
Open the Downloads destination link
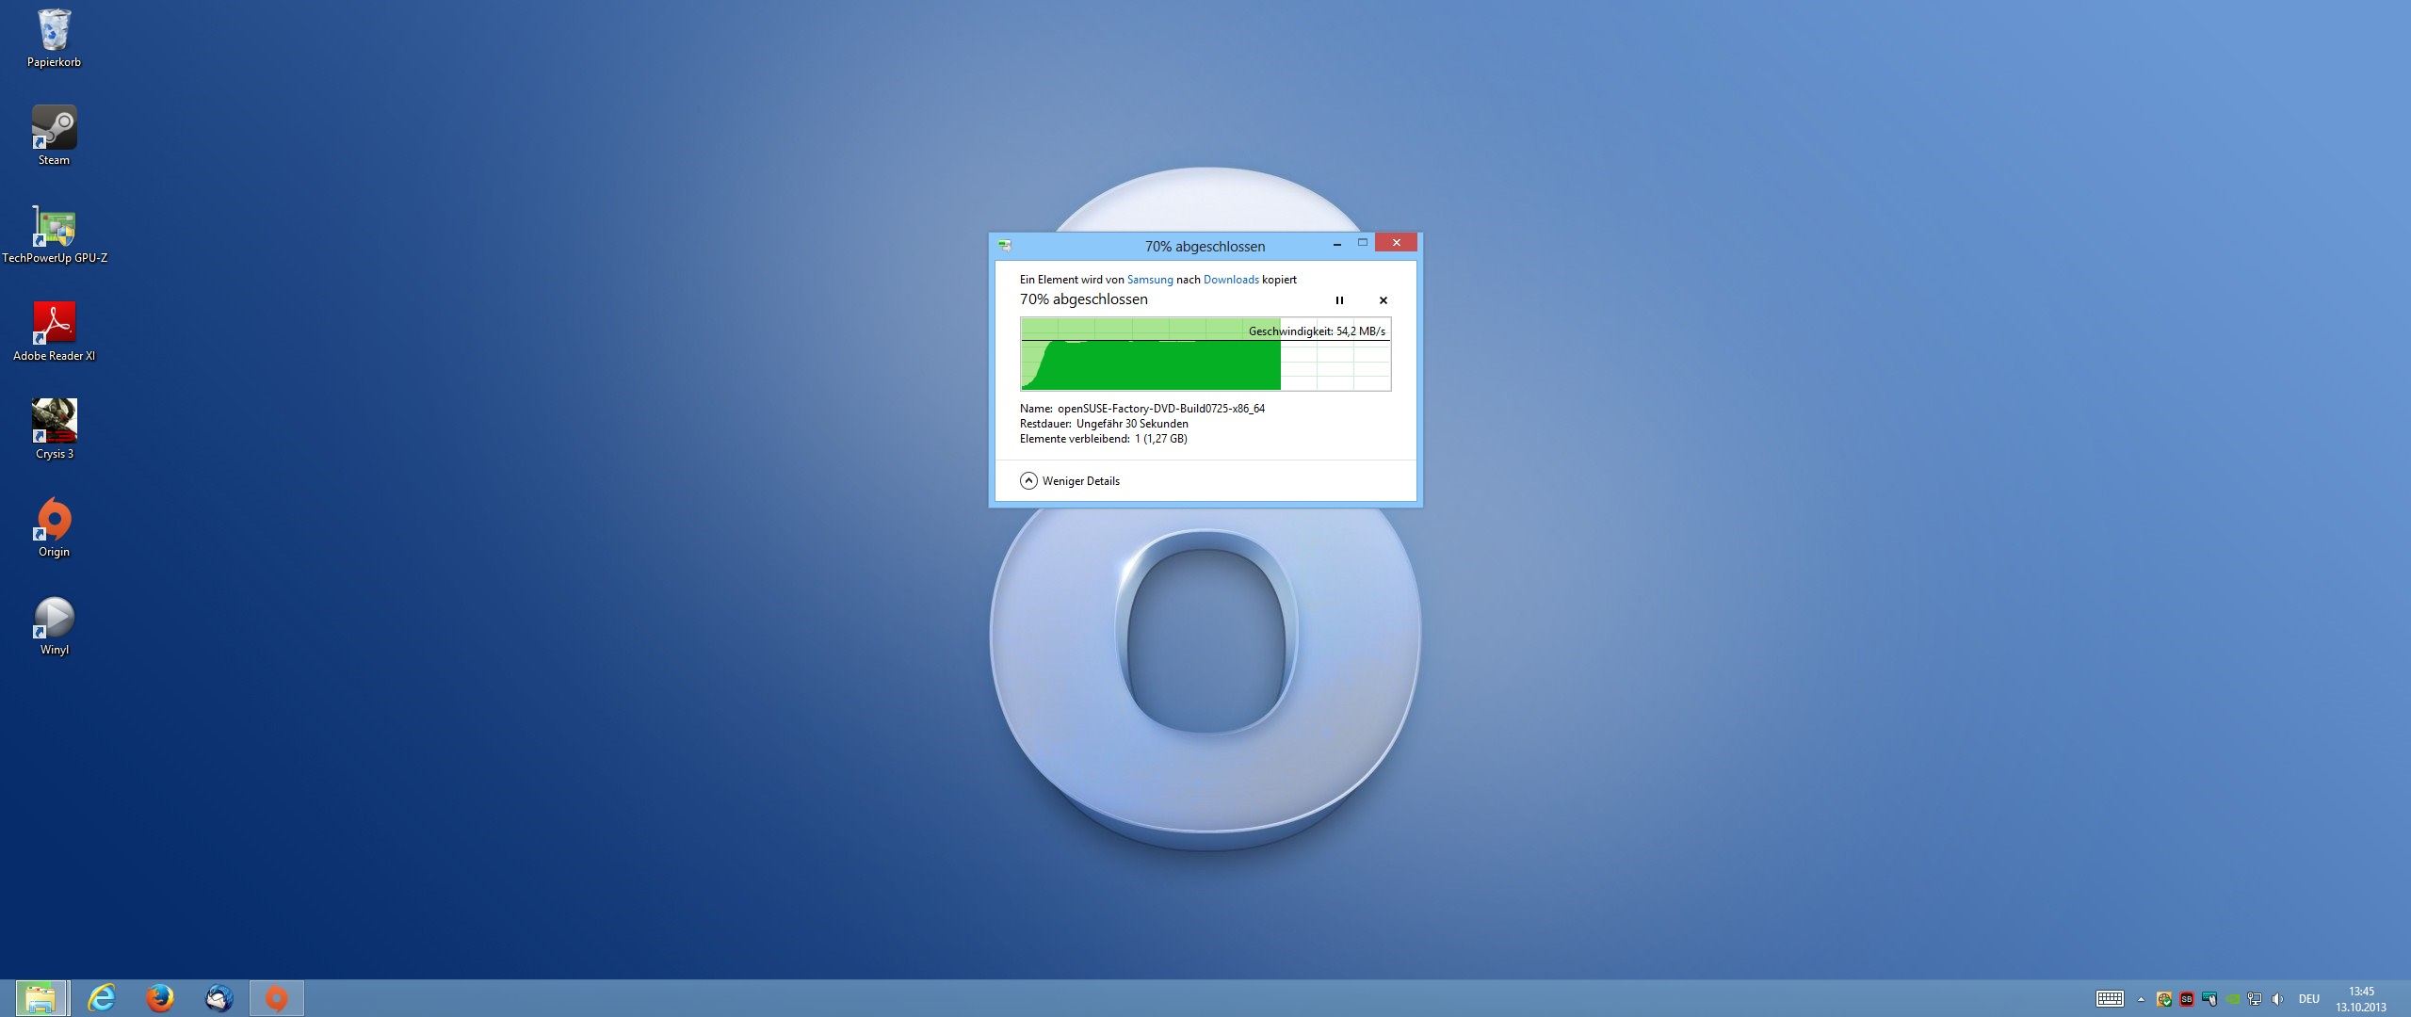coord(1230,280)
